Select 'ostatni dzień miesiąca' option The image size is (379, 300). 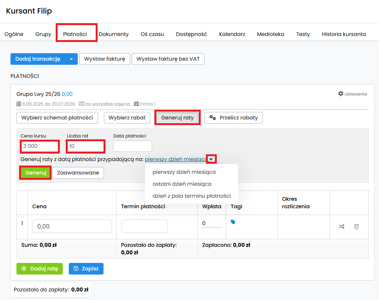coord(182,184)
